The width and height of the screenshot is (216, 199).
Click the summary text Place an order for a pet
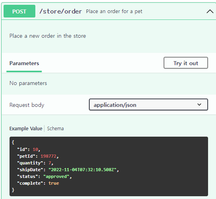pyautogui.click(x=114, y=12)
